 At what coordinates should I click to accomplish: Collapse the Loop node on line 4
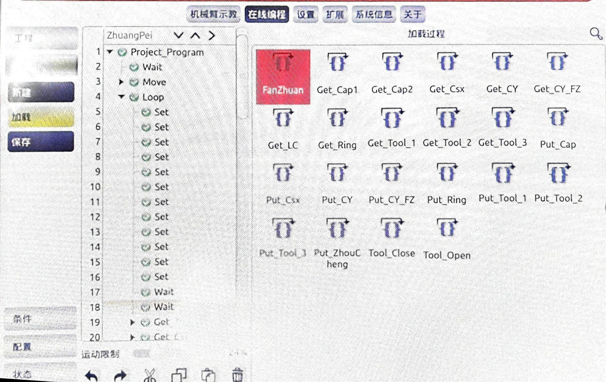(x=121, y=97)
